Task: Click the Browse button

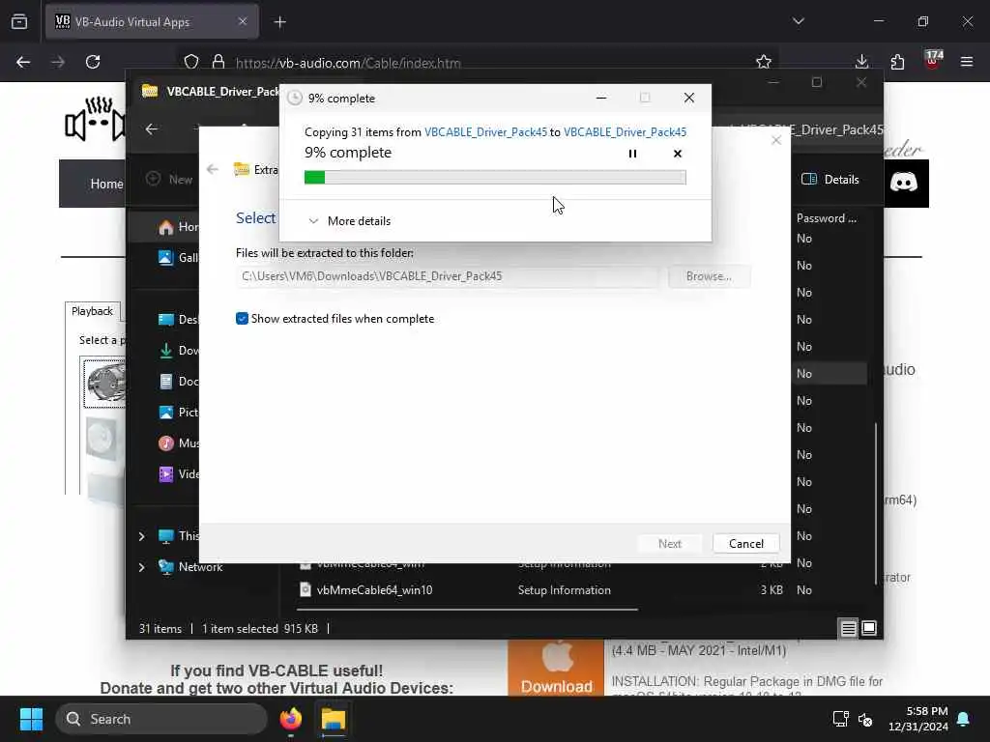Action: (x=709, y=275)
